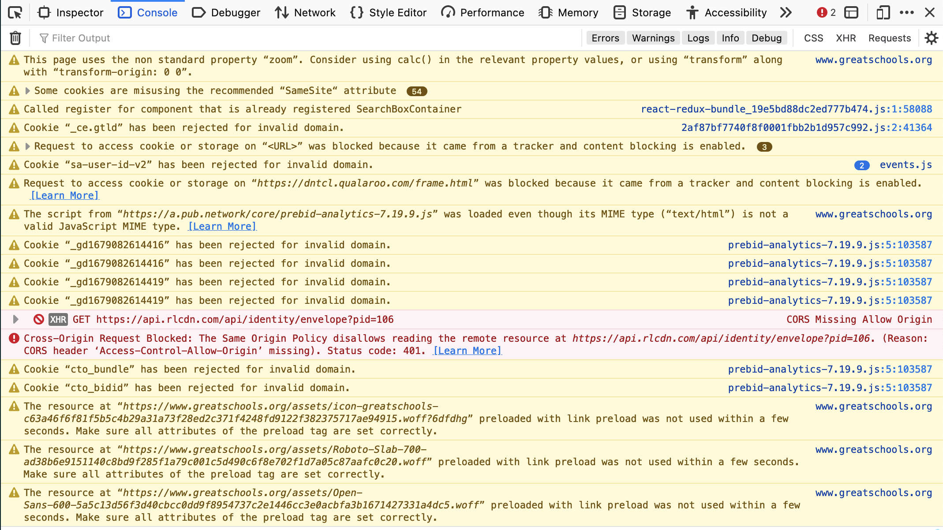
Task: Open source link for cto_bidid cookie warning
Action: (830, 388)
